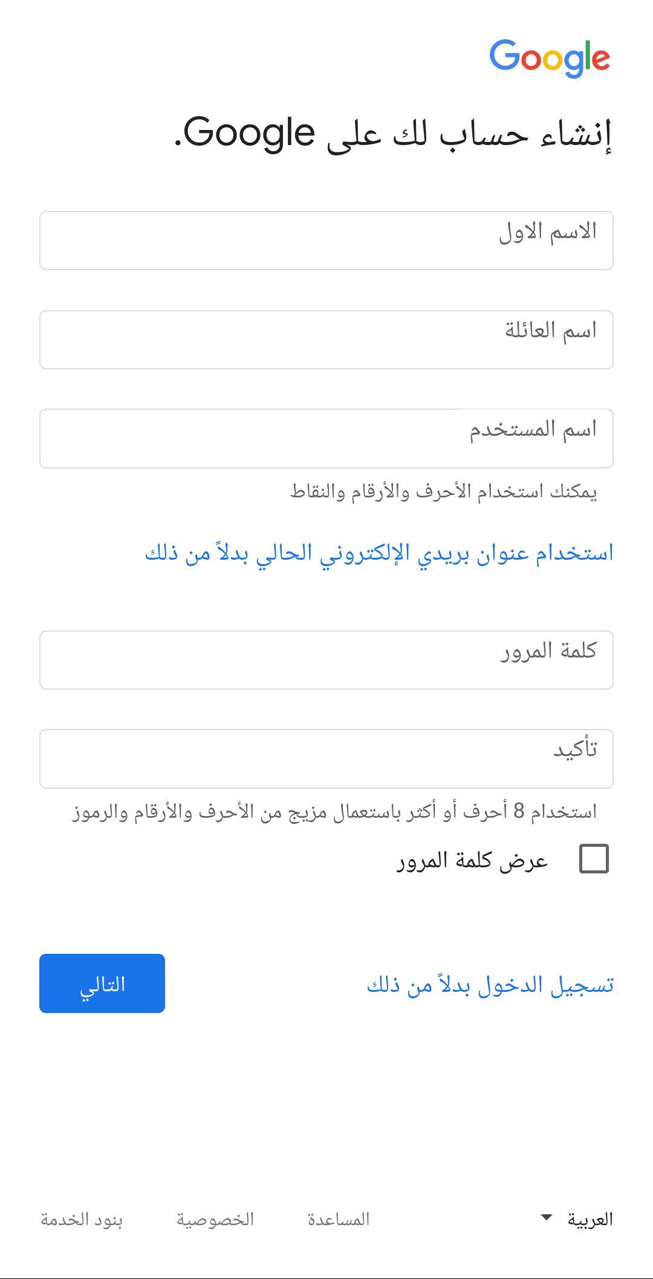Click the language dropdown arrow in the footer
Viewport: 653px width, 1279px height.
click(x=546, y=1217)
